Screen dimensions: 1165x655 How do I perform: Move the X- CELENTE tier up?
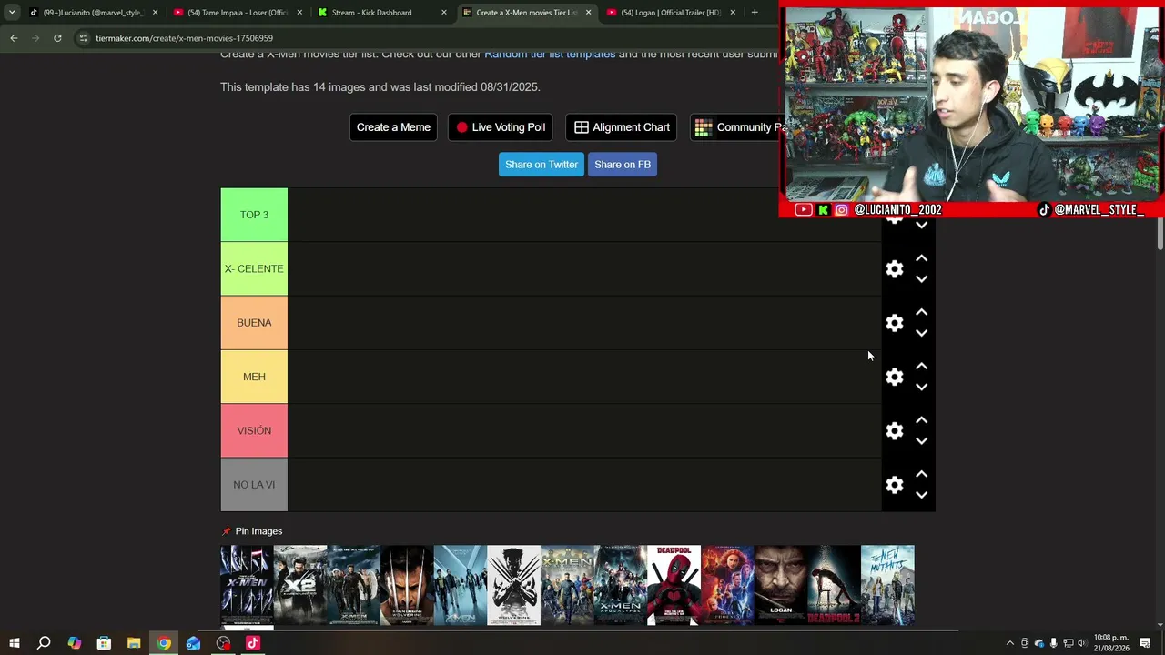point(921,258)
